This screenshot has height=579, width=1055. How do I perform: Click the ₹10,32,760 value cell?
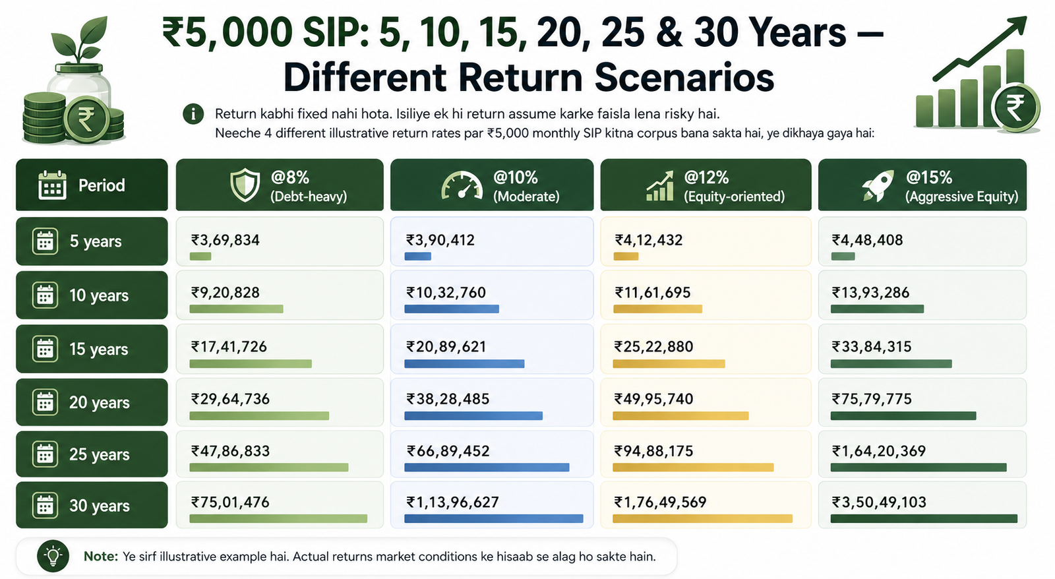pos(492,295)
